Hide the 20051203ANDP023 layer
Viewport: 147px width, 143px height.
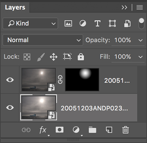[10, 108]
